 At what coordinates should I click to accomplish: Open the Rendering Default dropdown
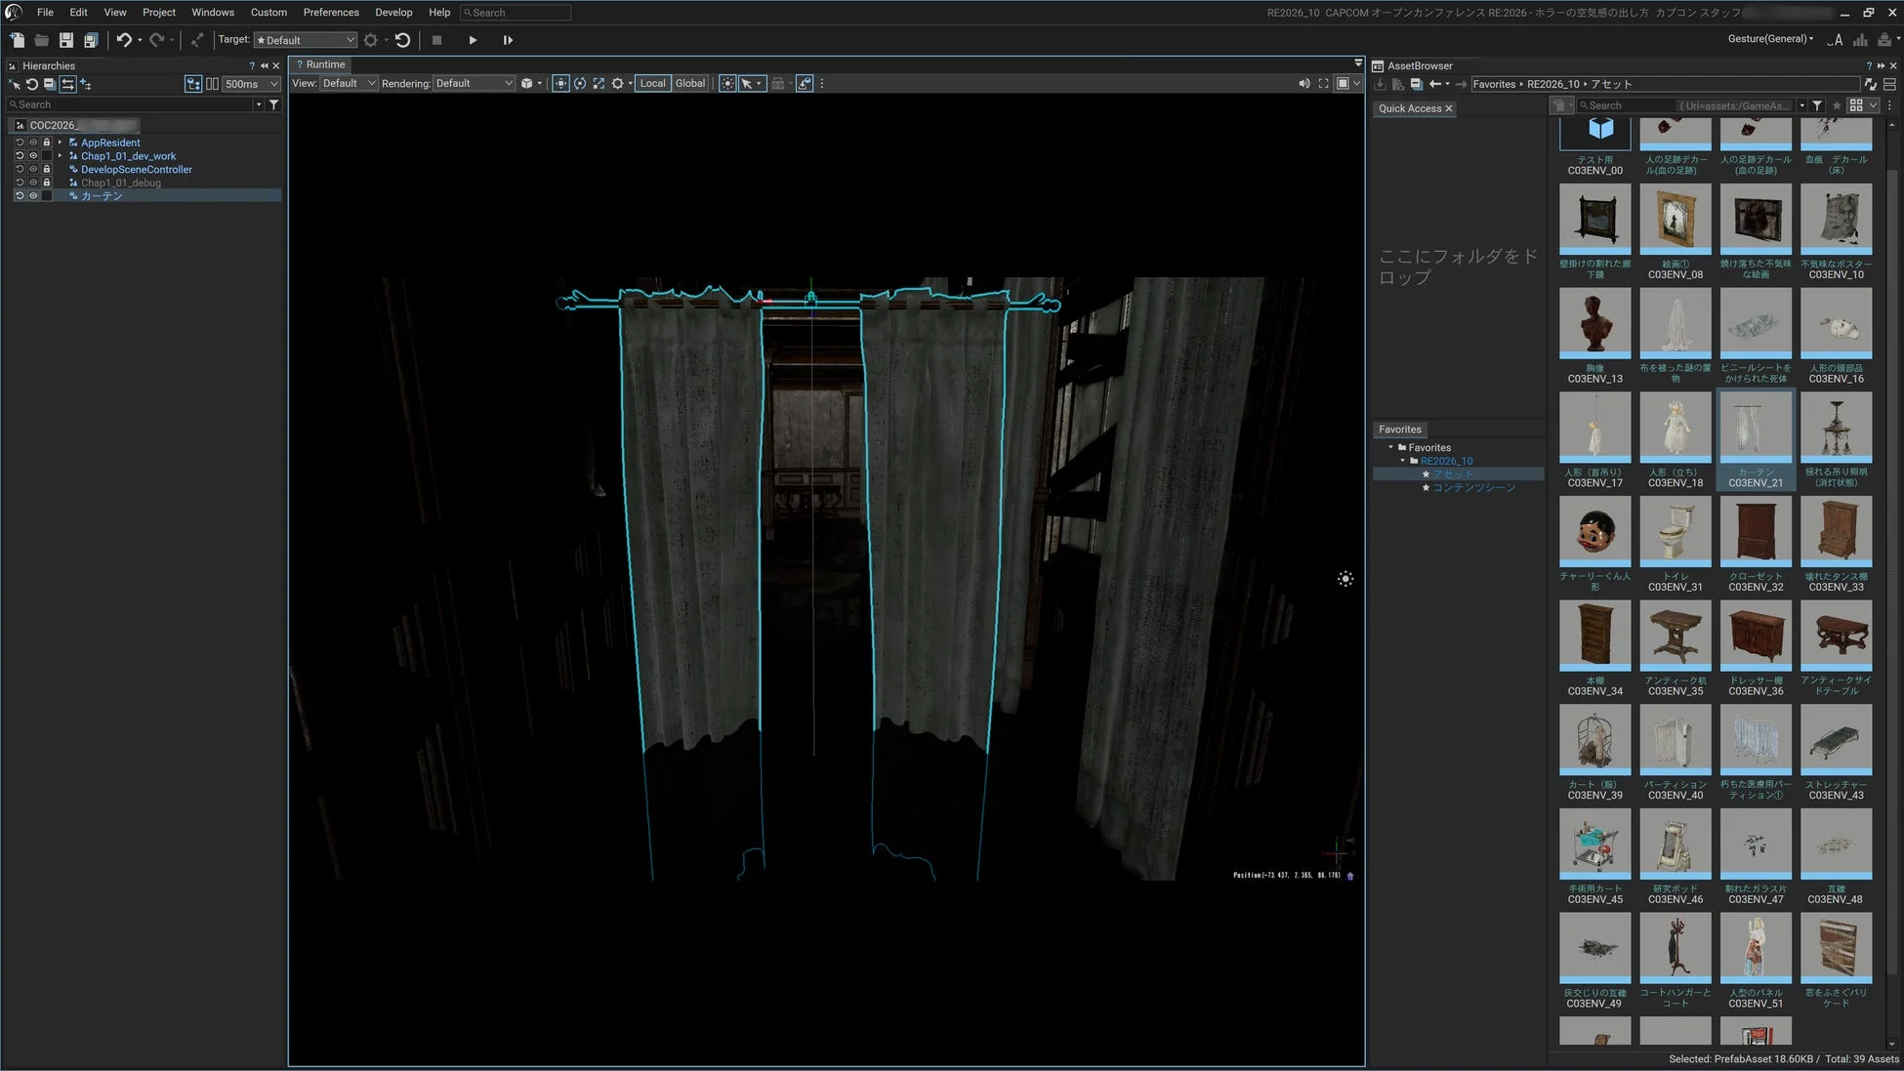pyautogui.click(x=474, y=84)
